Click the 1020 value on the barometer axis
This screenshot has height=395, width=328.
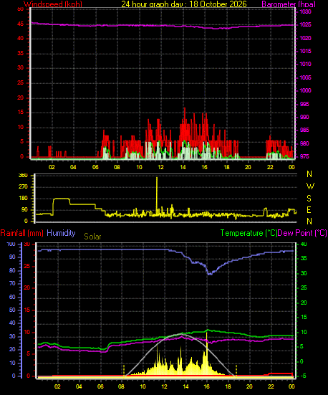305,38
